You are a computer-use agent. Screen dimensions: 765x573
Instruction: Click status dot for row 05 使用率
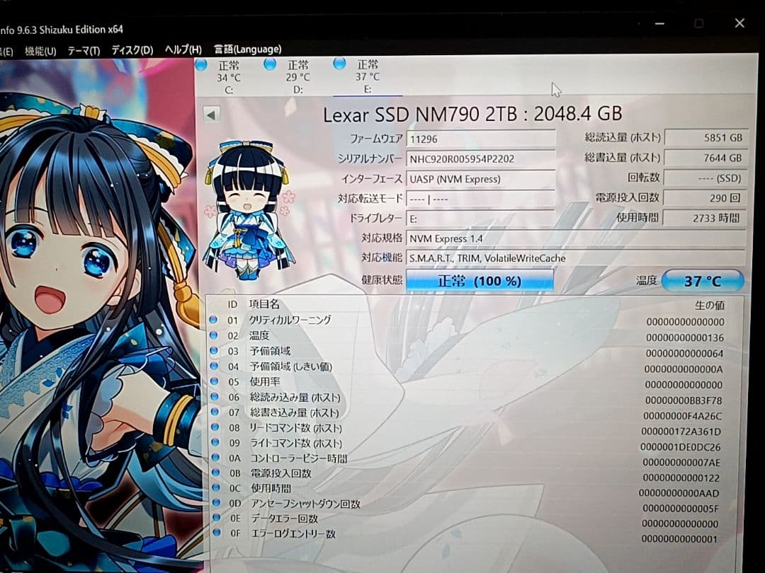[214, 381]
